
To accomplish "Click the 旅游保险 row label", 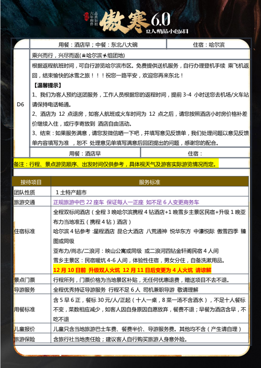I will [24, 339].
